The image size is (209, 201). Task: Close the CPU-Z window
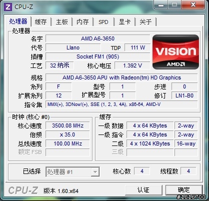pos(193,4)
